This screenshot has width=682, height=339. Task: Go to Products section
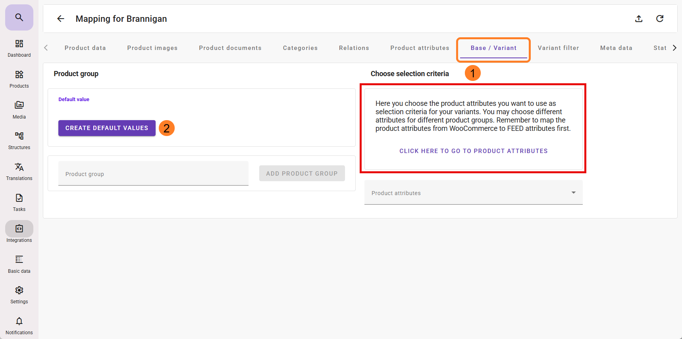[x=19, y=79]
